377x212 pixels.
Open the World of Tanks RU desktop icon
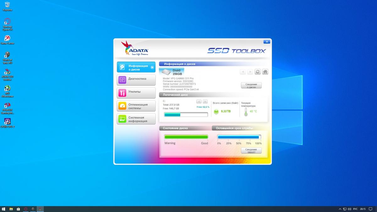point(7,58)
